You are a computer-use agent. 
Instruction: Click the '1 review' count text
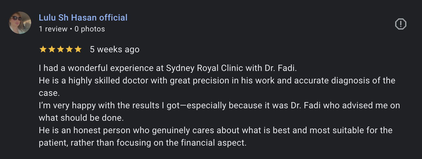point(53,29)
